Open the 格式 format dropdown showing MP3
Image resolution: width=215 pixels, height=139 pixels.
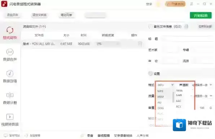165,85
